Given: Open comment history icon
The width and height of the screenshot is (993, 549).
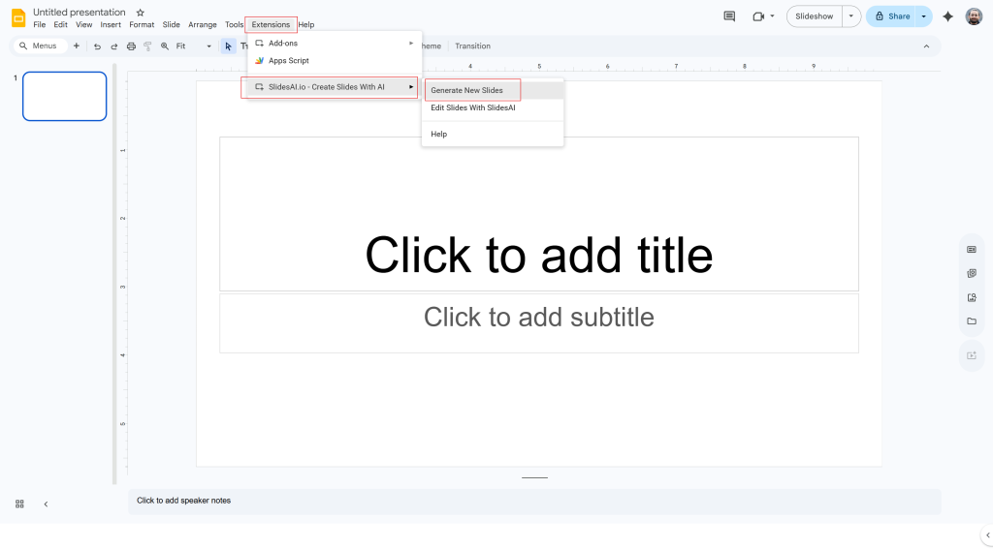Looking at the screenshot, I should [x=729, y=16].
